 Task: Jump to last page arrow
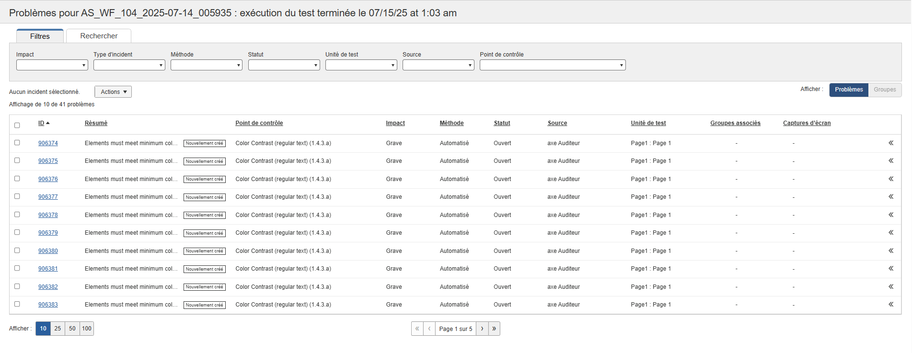494,329
